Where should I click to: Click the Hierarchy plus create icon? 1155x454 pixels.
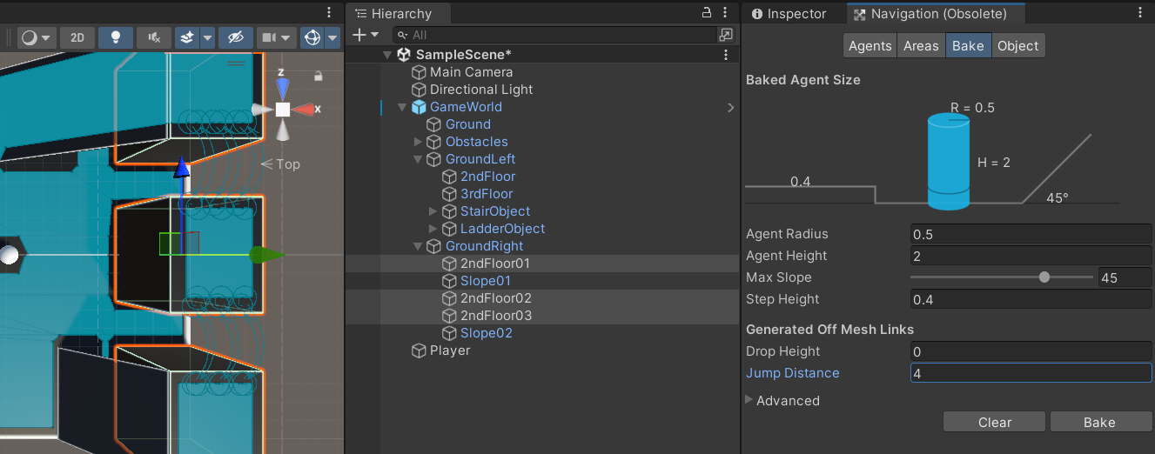tap(359, 35)
